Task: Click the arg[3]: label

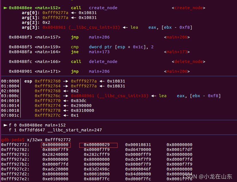Action: [x=31, y=28]
